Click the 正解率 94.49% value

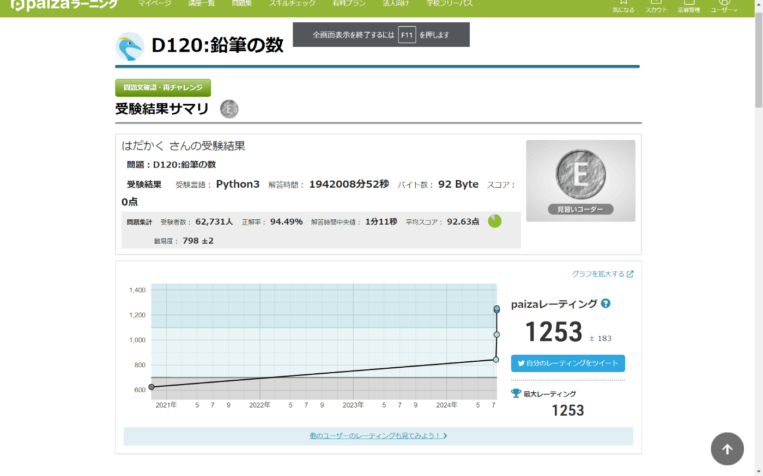coord(286,222)
